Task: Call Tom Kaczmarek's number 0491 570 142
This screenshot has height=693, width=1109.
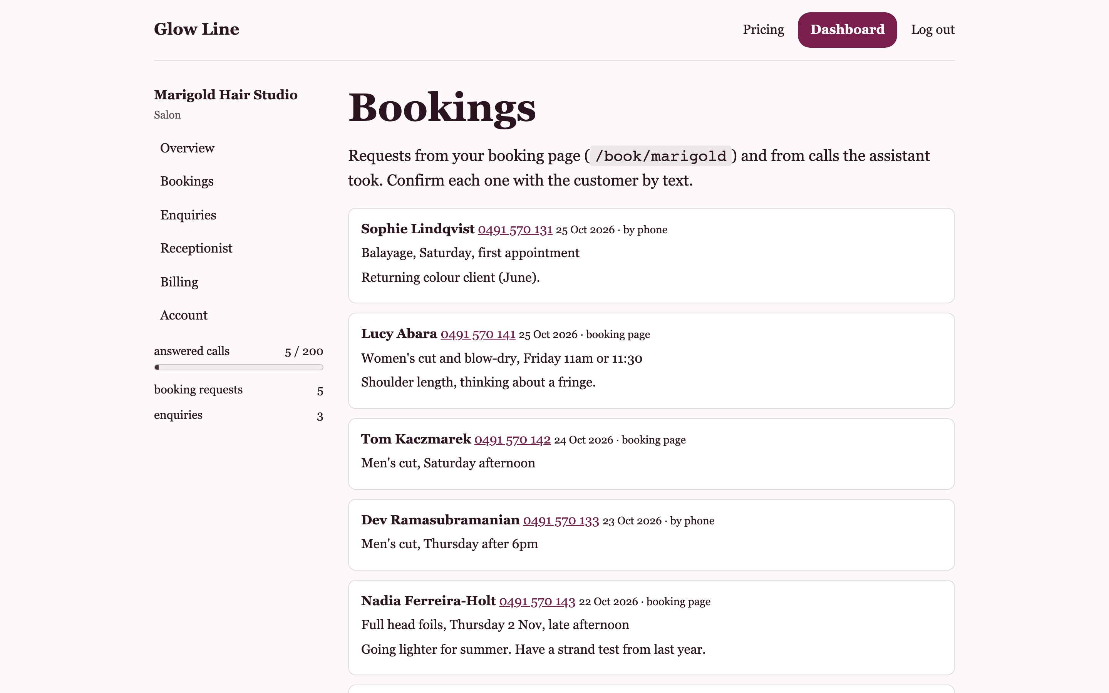Action: pyautogui.click(x=513, y=440)
